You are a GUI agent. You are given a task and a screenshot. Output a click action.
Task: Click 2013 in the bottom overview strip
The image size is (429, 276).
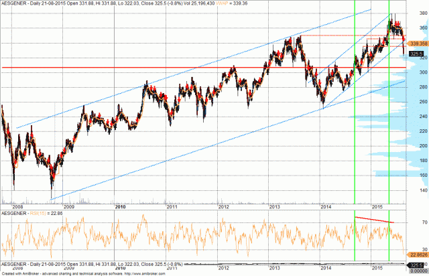[275, 268]
